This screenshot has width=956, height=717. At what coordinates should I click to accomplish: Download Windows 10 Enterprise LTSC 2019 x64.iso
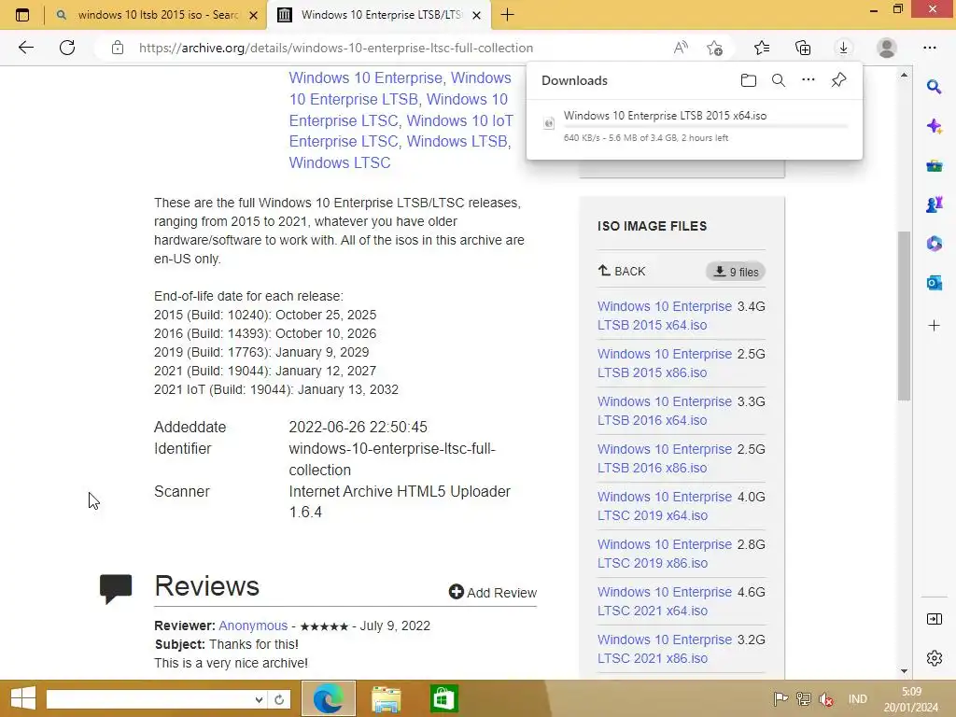tap(665, 506)
